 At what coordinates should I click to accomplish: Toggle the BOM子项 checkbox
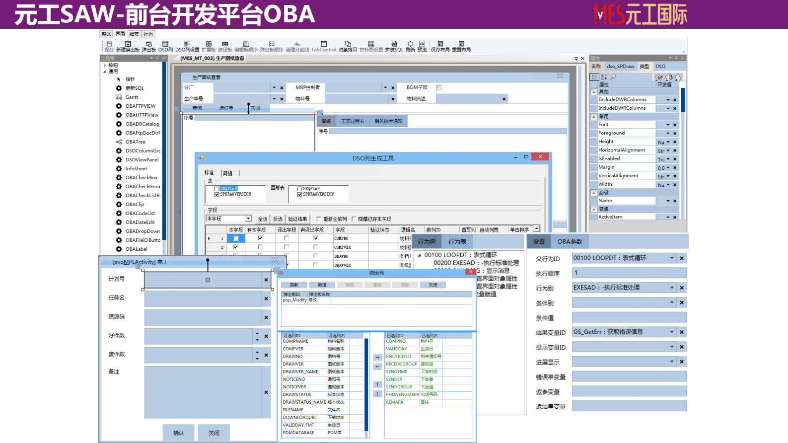point(438,87)
